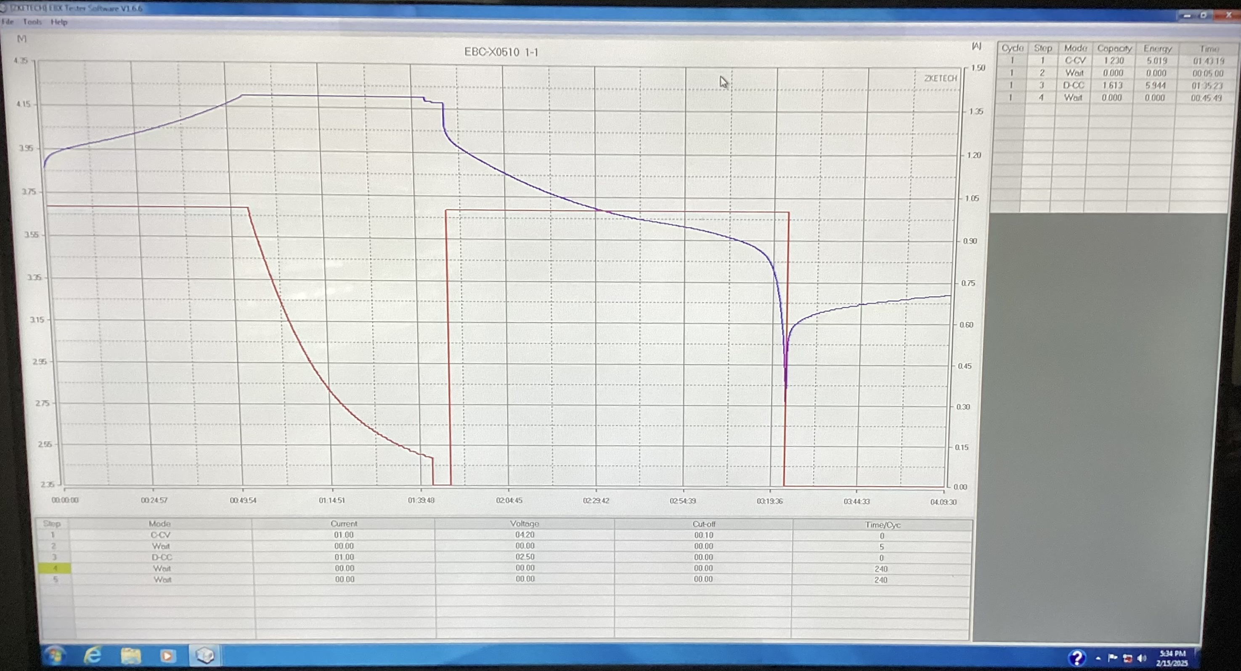Open the Tools menu

[x=32, y=22]
